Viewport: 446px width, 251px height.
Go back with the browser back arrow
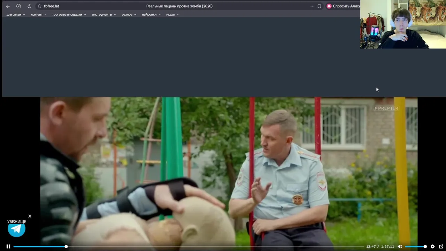8,6
